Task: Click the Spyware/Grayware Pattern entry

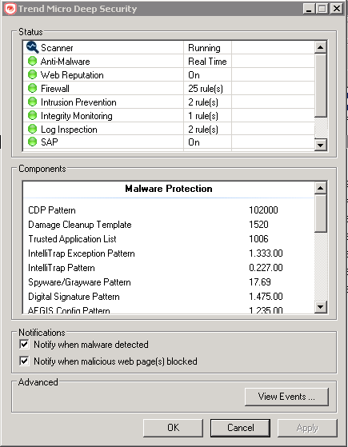Action: pos(79,282)
